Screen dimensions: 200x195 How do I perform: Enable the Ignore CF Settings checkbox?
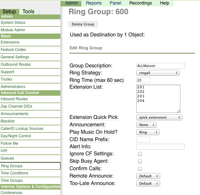(x=140, y=154)
